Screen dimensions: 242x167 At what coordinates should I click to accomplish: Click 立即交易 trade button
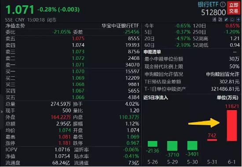click(x=234, y=8)
